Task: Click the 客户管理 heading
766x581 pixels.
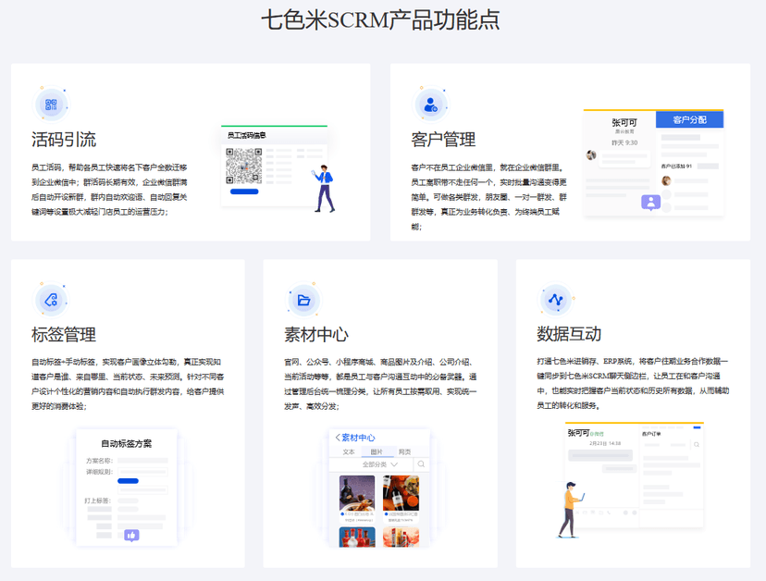Action: [443, 140]
